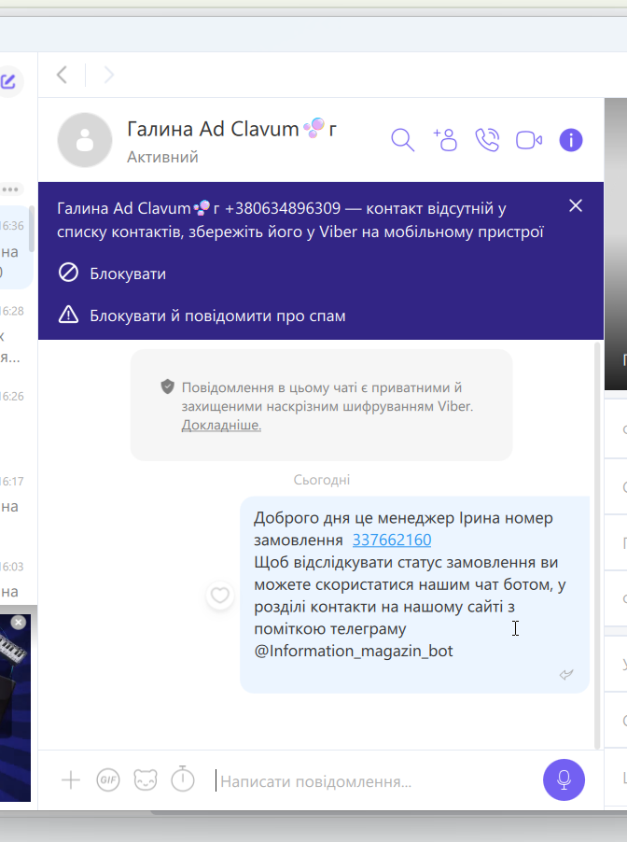Start a voice call with phone icon
This screenshot has width=627, height=842.
487,140
